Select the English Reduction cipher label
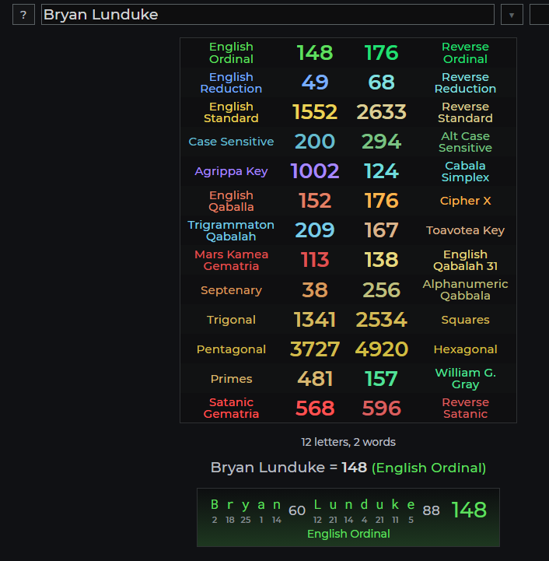Viewport: 549px width, 561px height. point(231,82)
